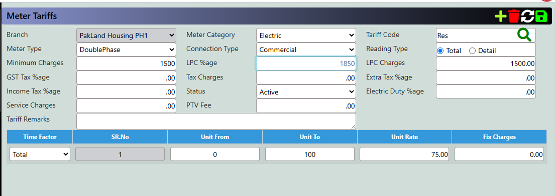Image resolution: width=555 pixels, height=196 pixels.
Task: Open the Meter Category dropdown
Action: point(306,35)
